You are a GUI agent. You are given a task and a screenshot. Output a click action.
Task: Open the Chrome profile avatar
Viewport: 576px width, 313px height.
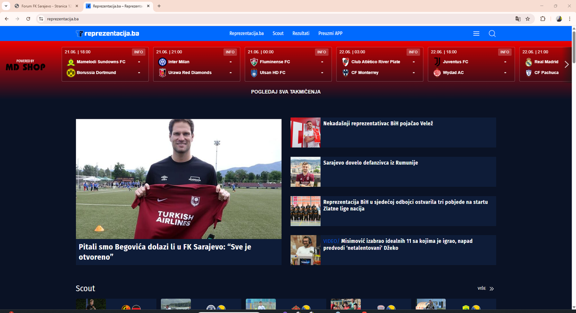coord(559,19)
